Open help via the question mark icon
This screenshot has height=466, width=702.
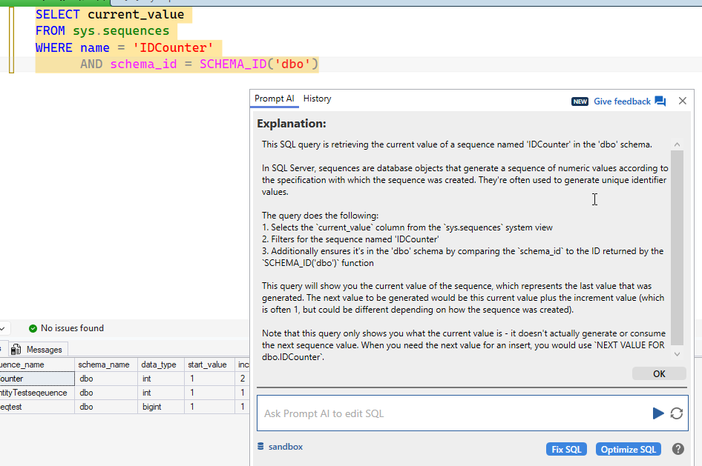[678, 449]
